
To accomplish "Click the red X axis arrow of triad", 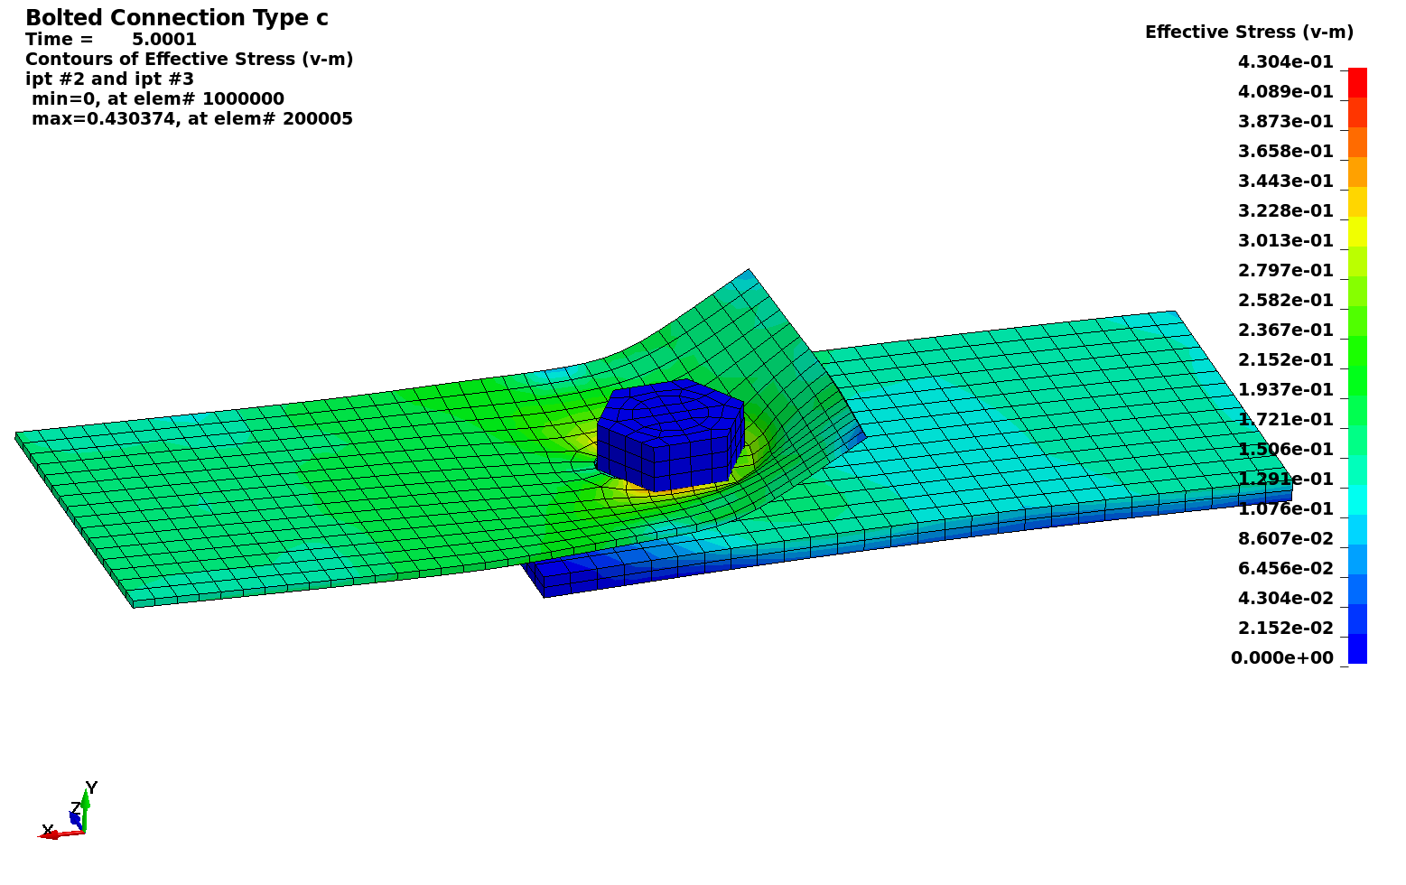I will pos(56,834).
